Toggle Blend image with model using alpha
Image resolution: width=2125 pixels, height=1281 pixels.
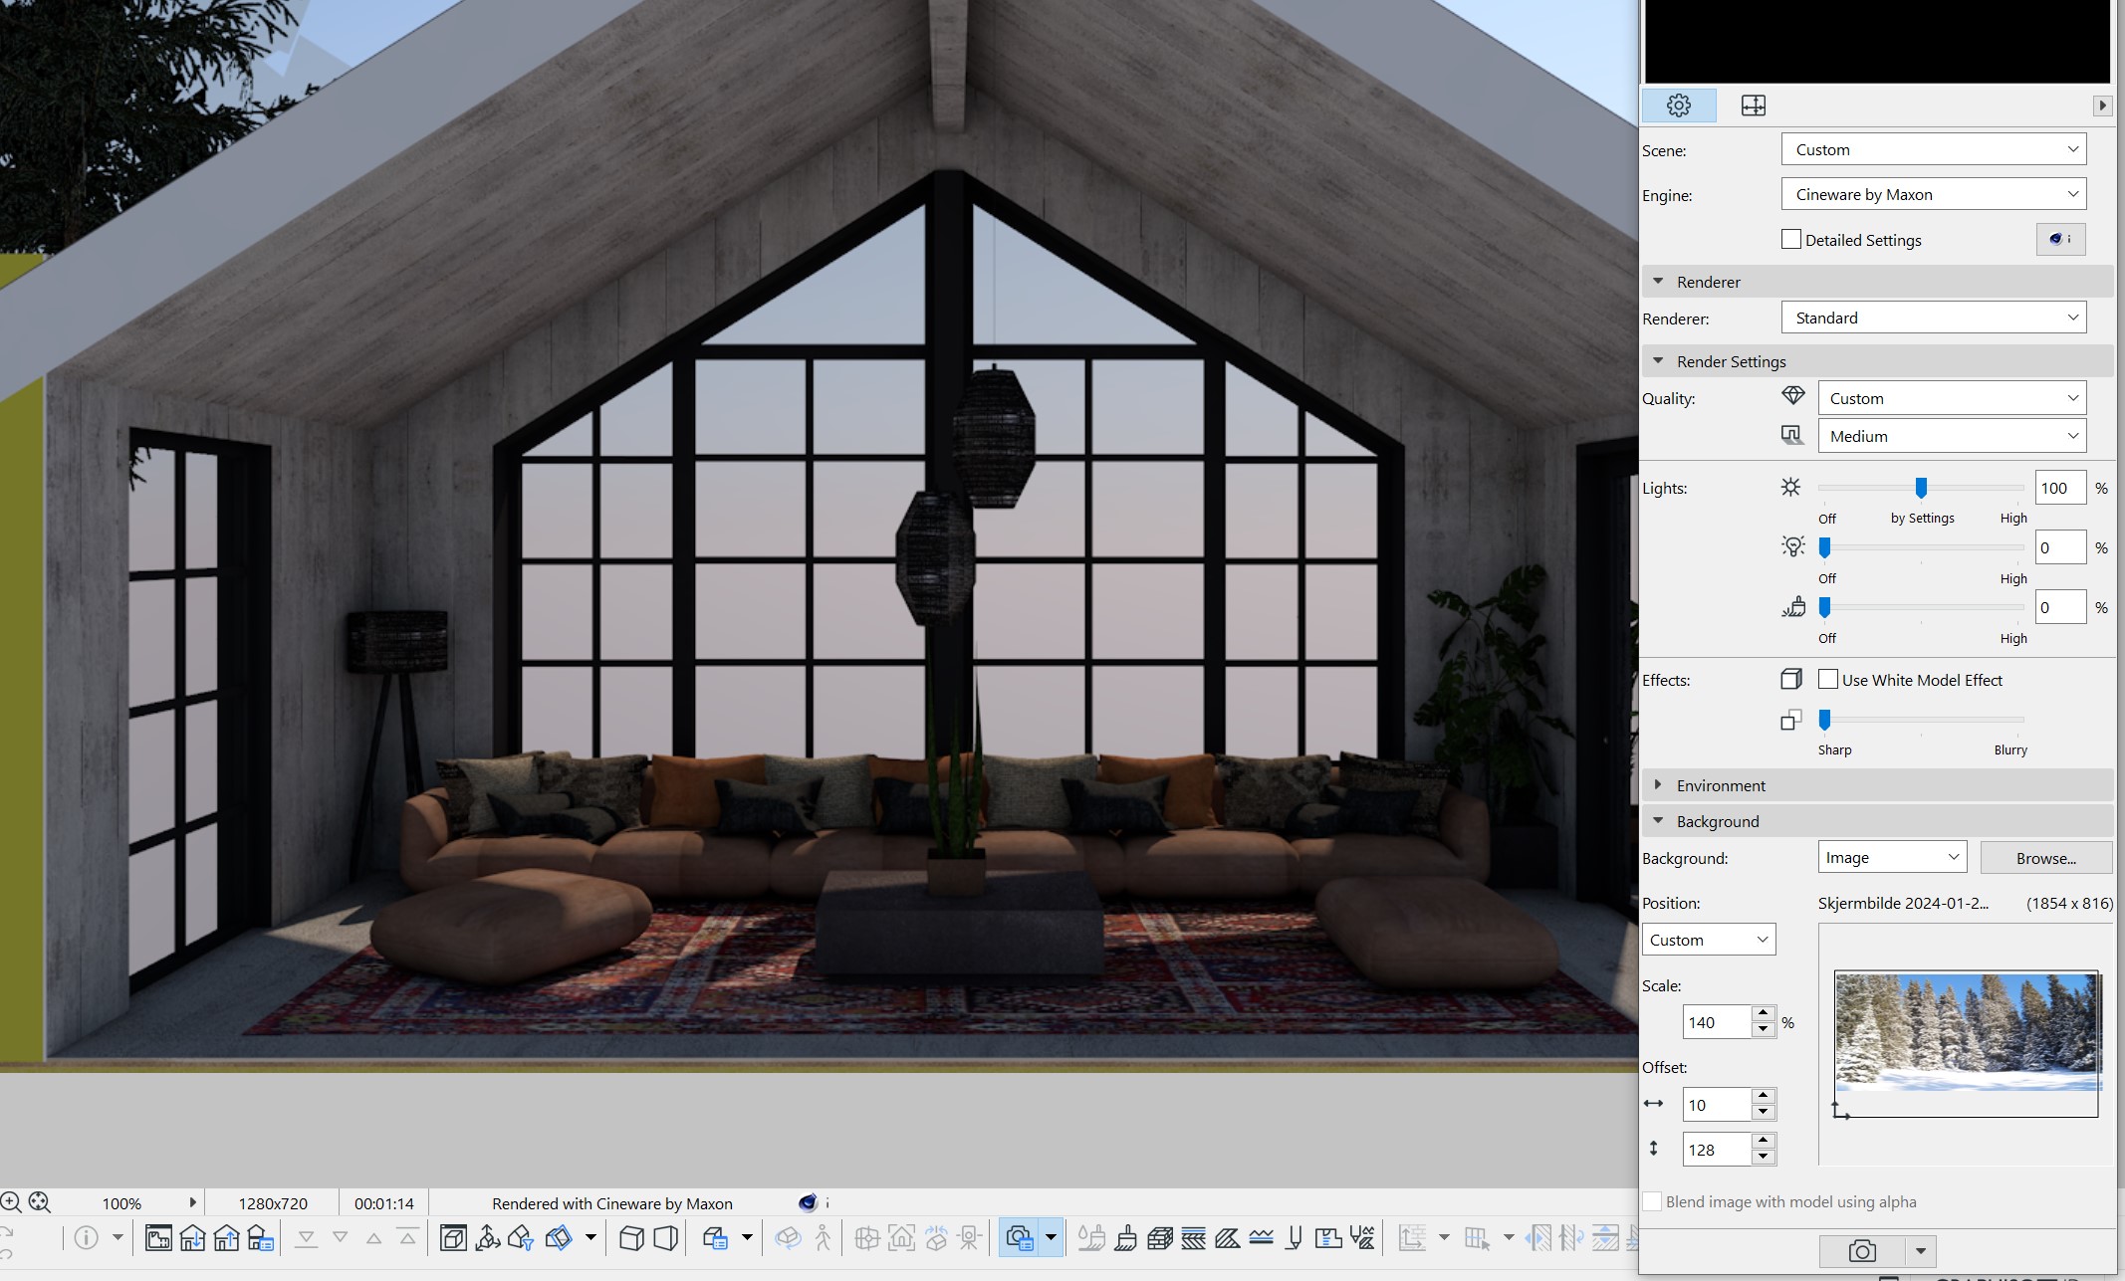coord(1652,1201)
